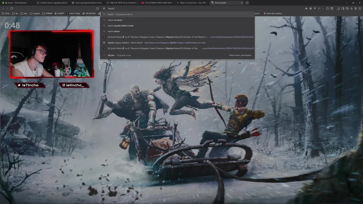The image size is (363, 204).
Task: Switch to ULTIMATE VIDEO GAME QUIZ tab
Action: [x=157, y=3]
